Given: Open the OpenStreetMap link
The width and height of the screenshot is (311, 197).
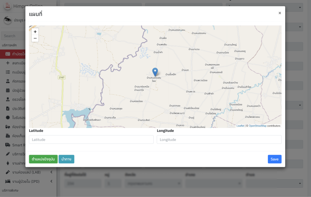Looking at the screenshot, I should click(258, 126).
